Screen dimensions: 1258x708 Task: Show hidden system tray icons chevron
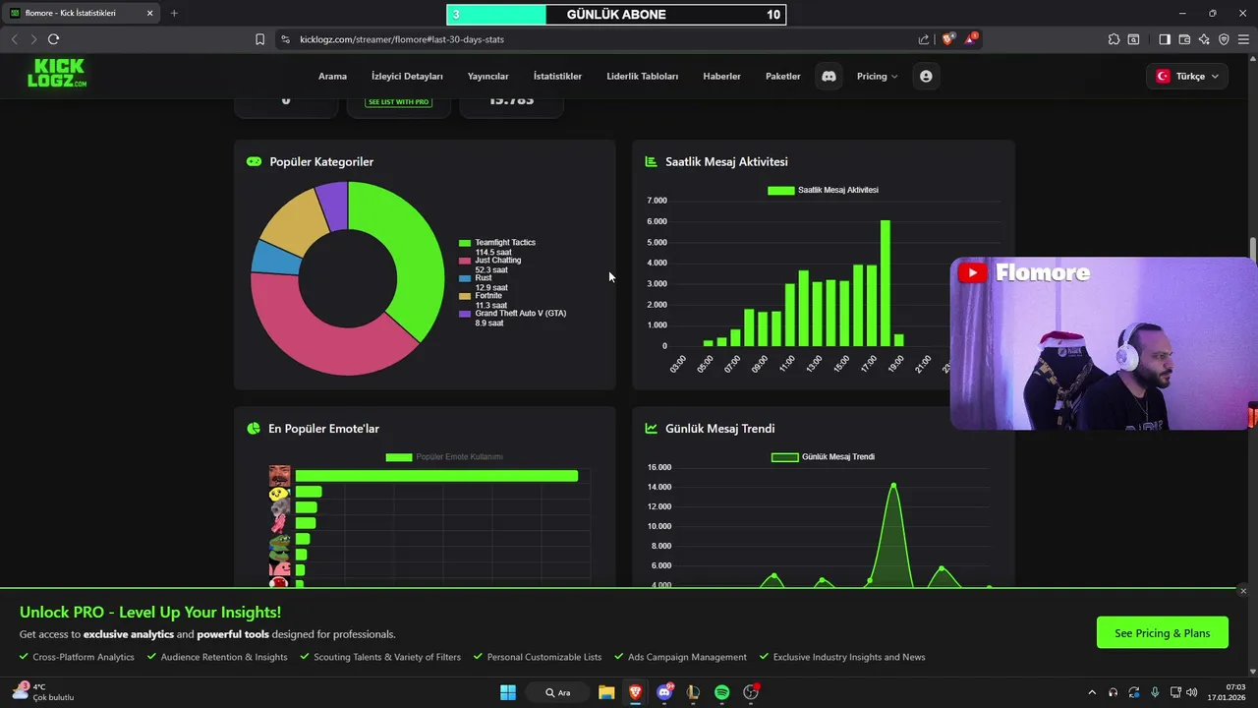(x=1092, y=692)
